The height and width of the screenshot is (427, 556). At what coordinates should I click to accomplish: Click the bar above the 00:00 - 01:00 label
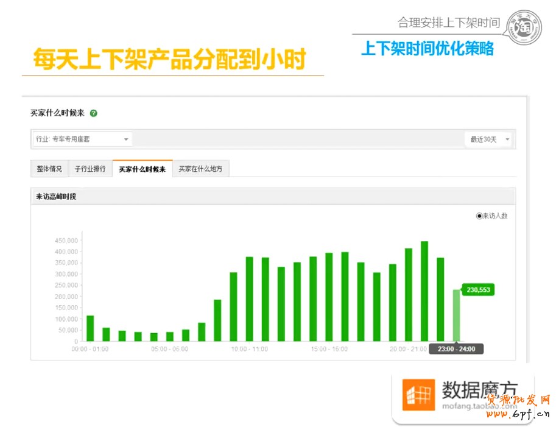[x=90, y=328]
